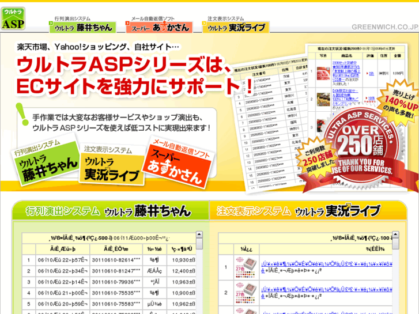Open the 行列演出システム ウルトラ藤井ちゃん green section header
419x314 pixels.
coord(111,211)
